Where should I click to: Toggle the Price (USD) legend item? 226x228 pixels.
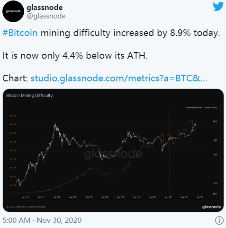[x=211, y=107]
